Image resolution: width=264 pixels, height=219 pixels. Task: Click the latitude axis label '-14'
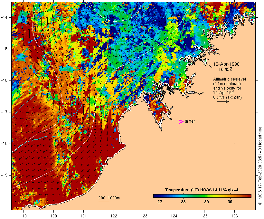[4, 17]
